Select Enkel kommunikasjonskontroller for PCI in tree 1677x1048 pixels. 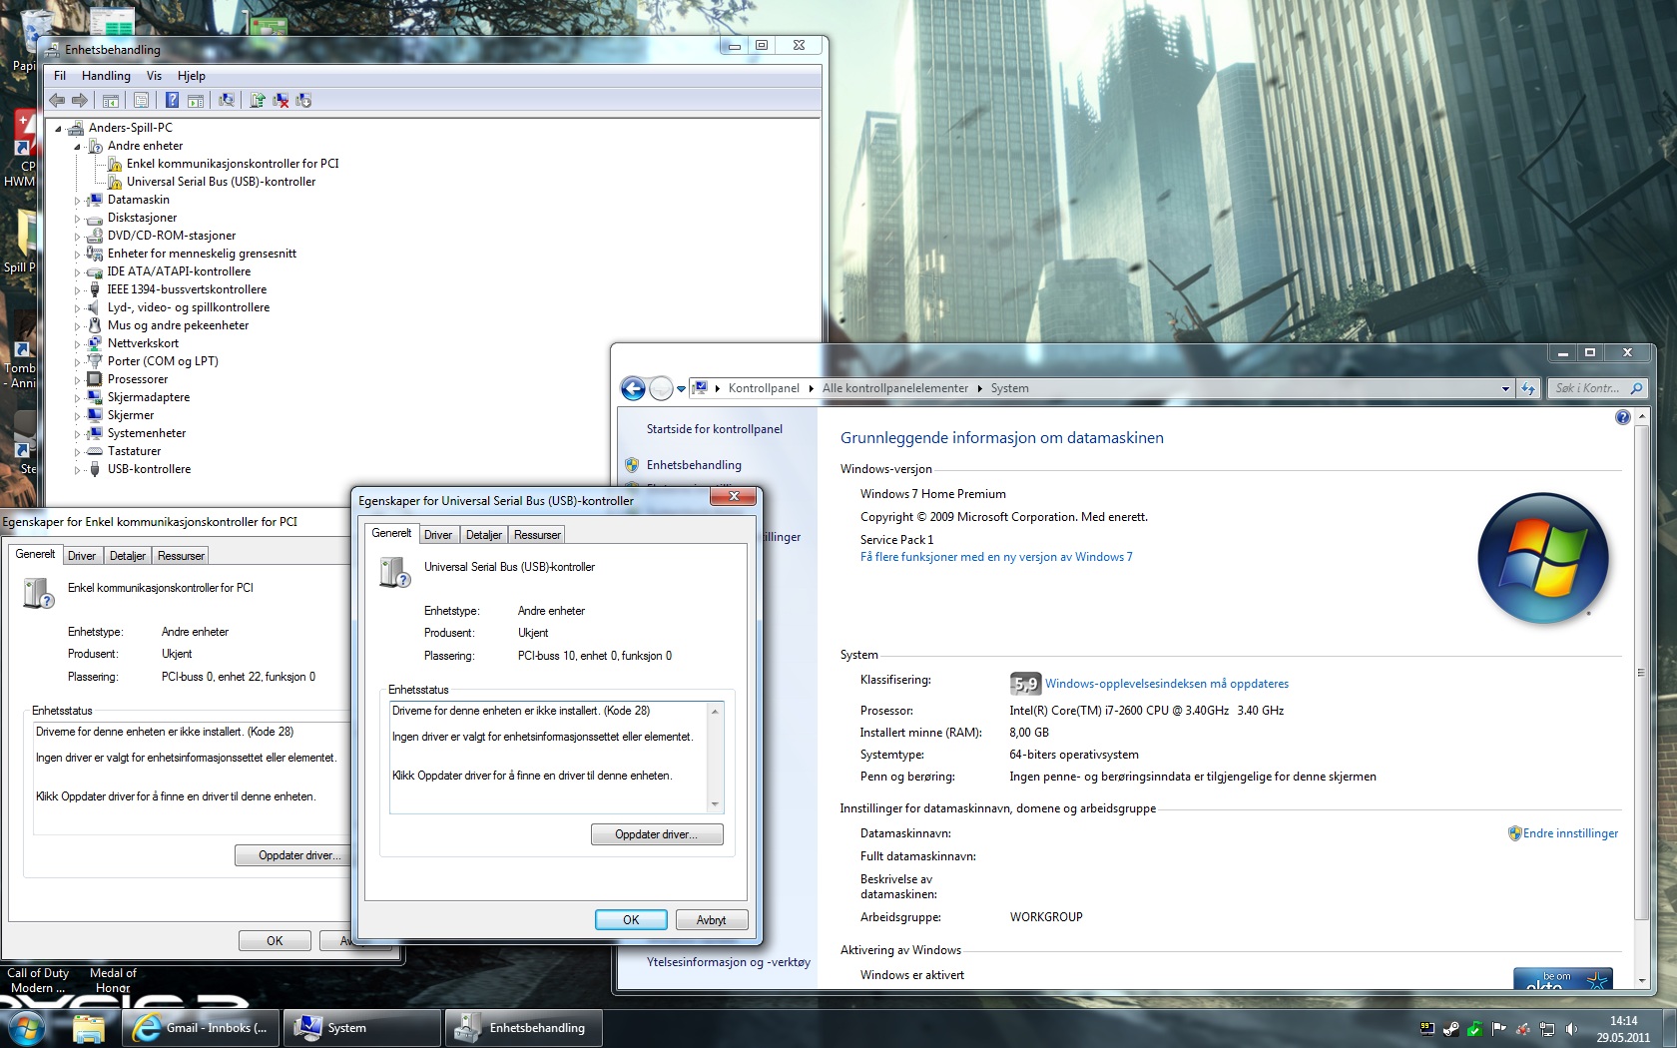(233, 164)
